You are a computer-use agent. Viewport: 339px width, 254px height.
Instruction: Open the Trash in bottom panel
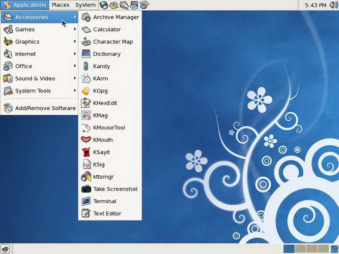pyautogui.click(x=333, y=249)
